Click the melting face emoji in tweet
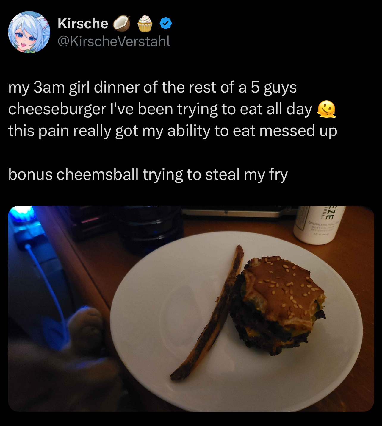 [x=326, y=109]
